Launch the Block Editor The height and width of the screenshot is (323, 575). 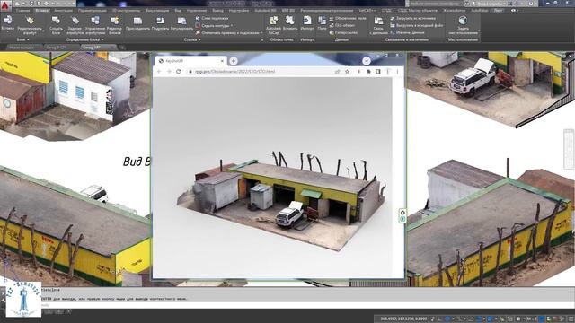point(114,25)
